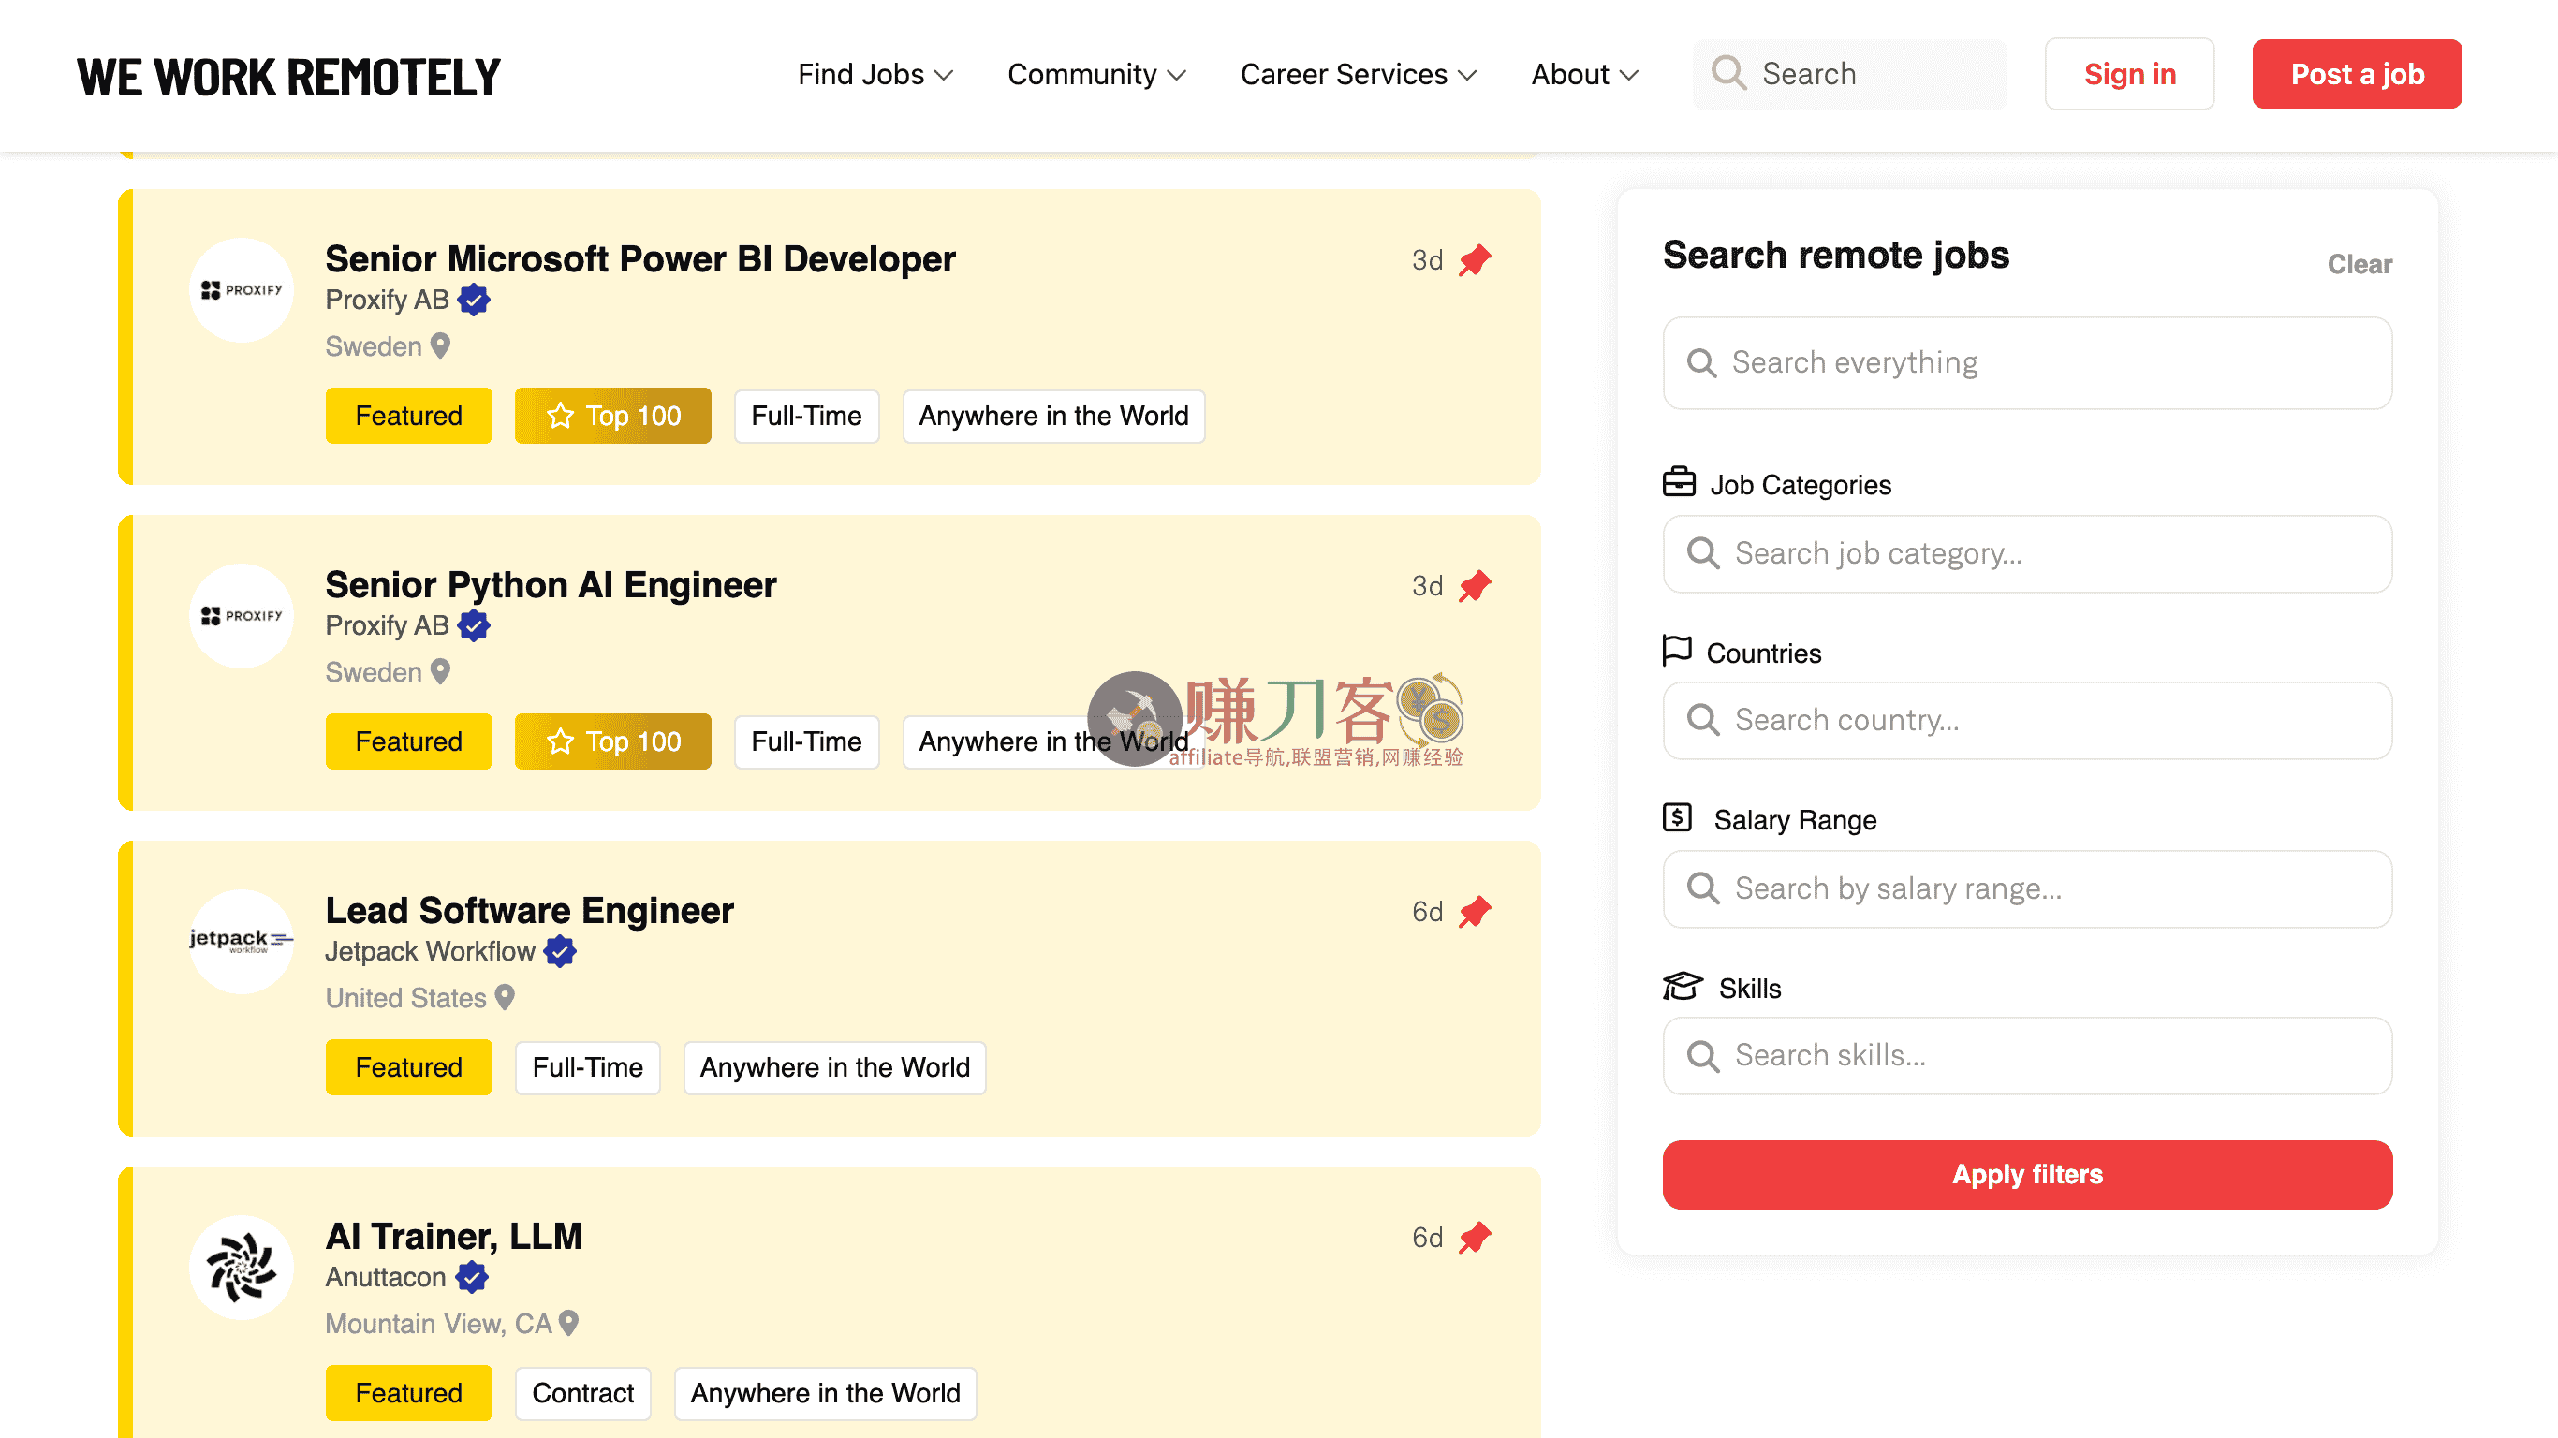
Task: Click Mountain View, CA location pin icon
Action: pyautogui.click(x=569, y=1323)
